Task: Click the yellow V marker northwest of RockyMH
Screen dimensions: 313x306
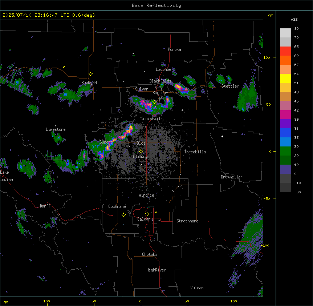Action: pyautogui.click(x=64, y=67)
